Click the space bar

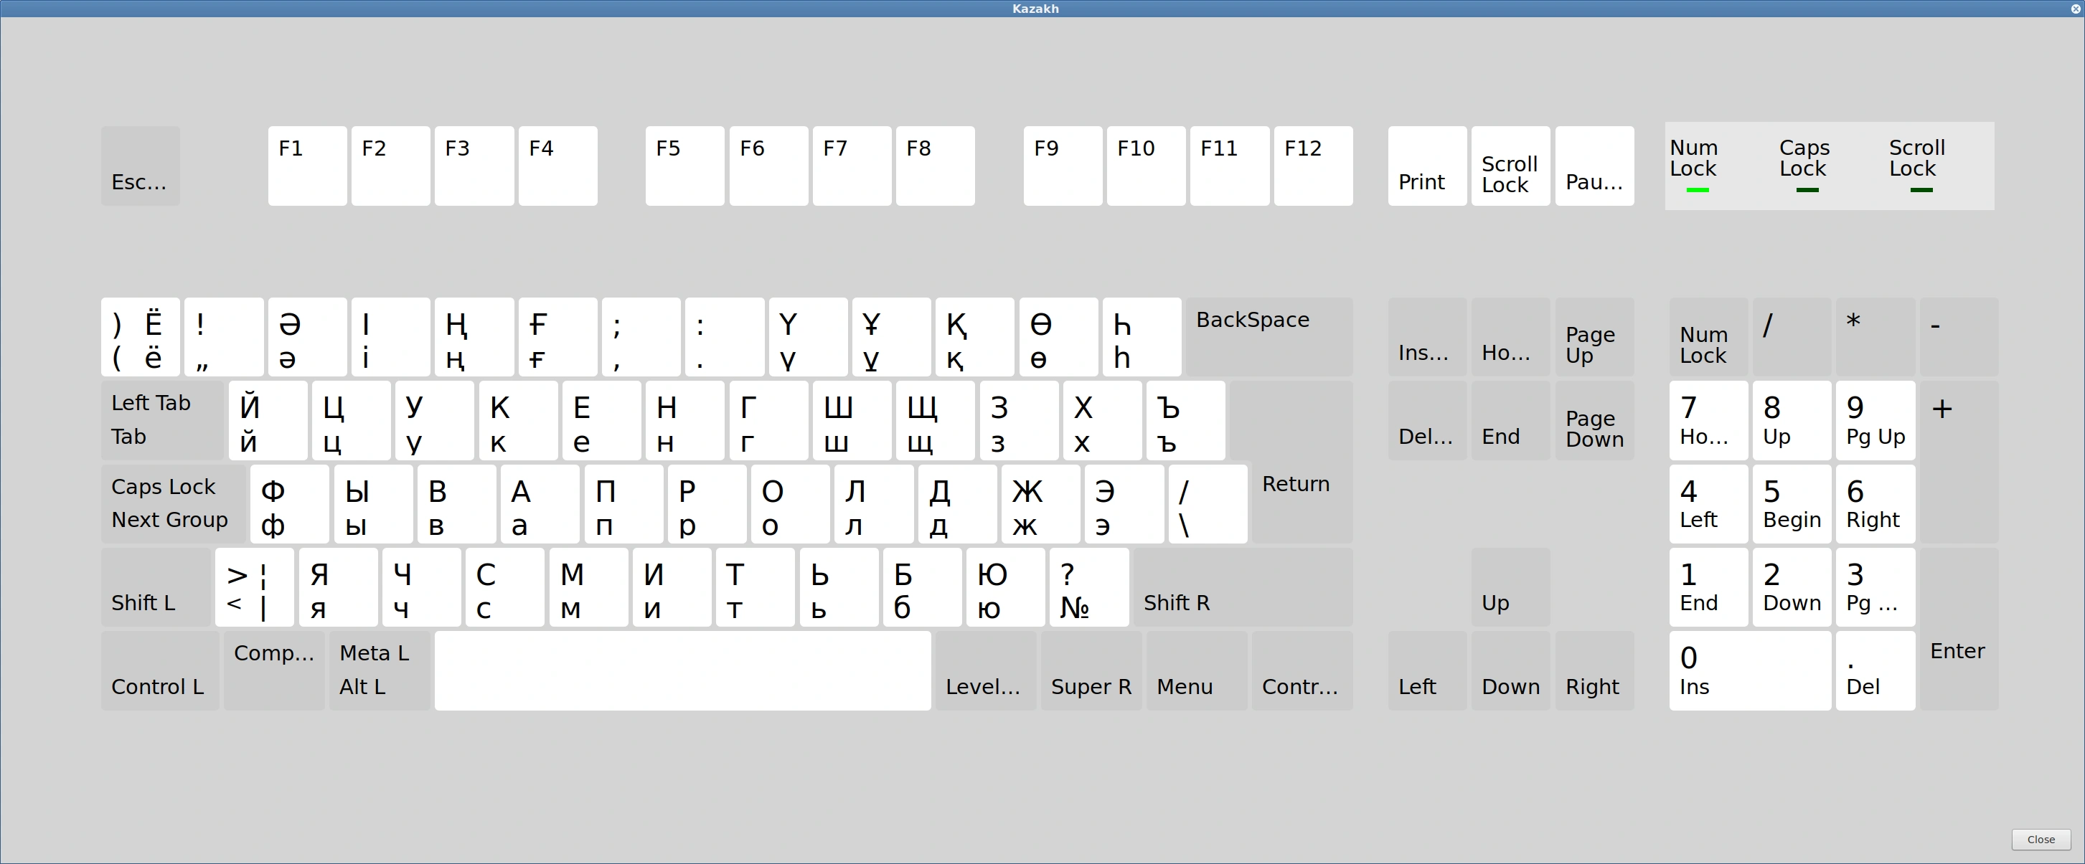(x=682, y=670)
